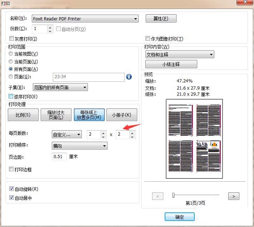Screen dimensions: 254x227
Task: Click the preview page slider handle
Action: click(173, 195)
